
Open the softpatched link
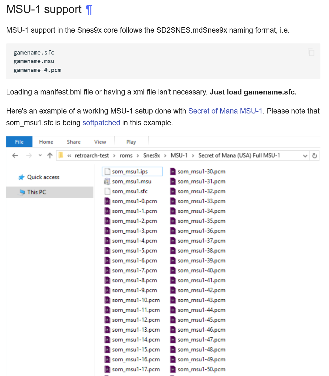tap(101, 123)
